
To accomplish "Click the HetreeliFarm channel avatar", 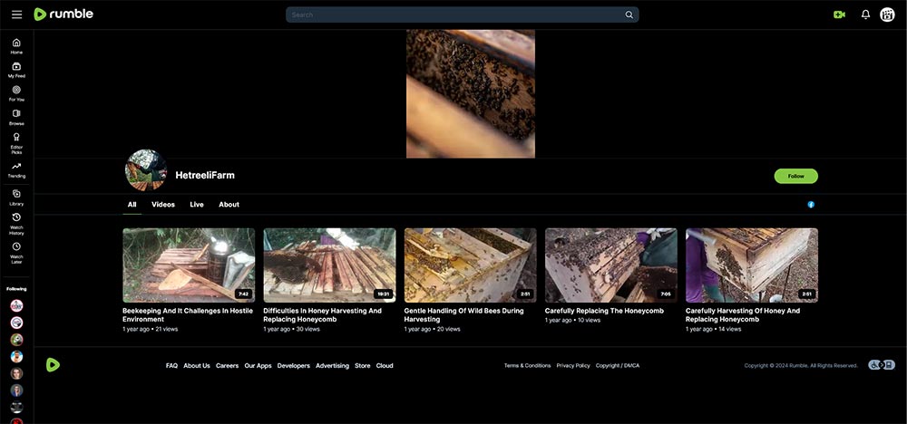I will [x=146, y=169].
